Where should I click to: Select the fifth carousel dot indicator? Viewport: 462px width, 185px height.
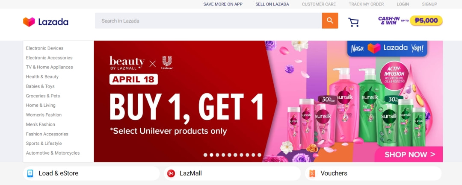(229, 155)
